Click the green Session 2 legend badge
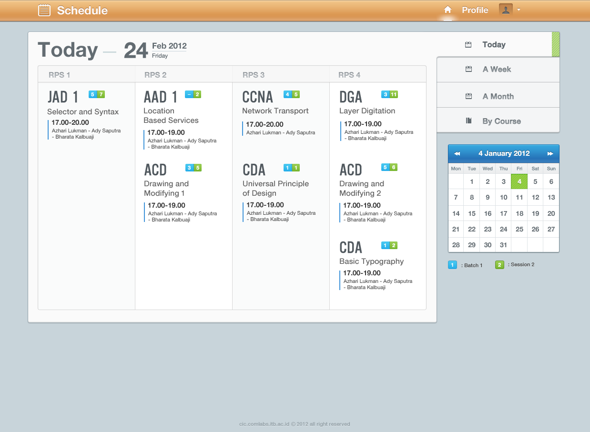The width and height of the screenshot is (590, 432). point(499,264)
